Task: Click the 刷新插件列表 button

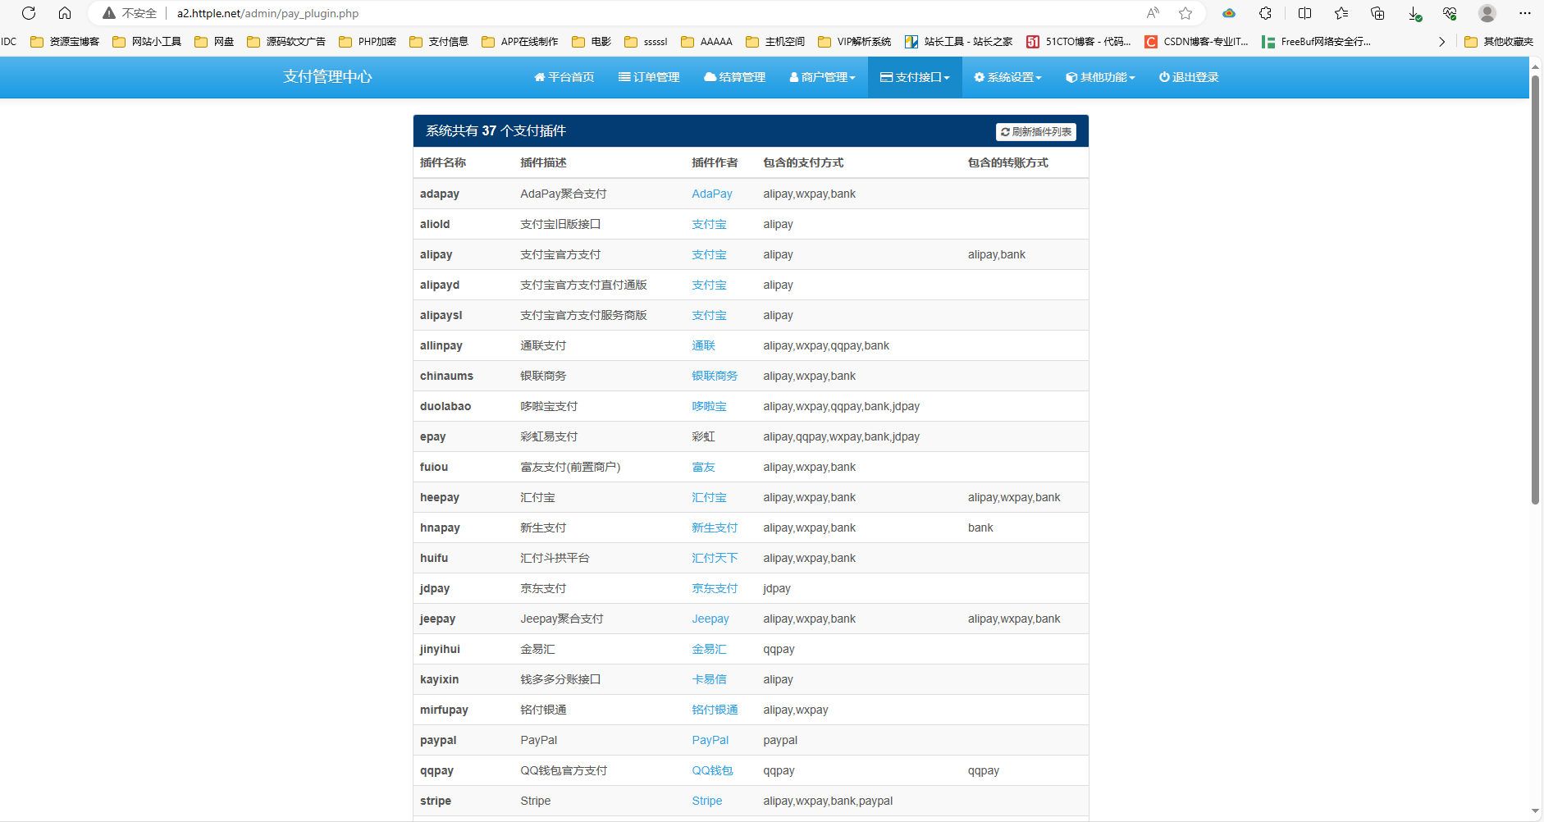Action: 1036,131
